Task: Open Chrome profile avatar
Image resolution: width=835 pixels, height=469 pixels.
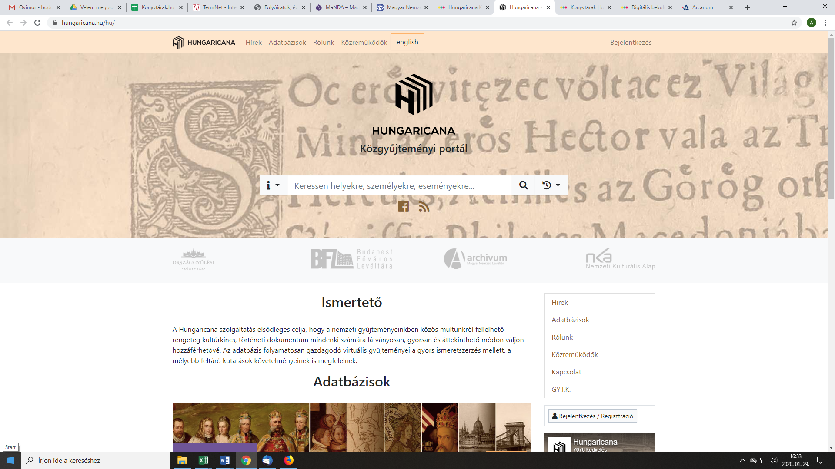Action: [812, 23]
